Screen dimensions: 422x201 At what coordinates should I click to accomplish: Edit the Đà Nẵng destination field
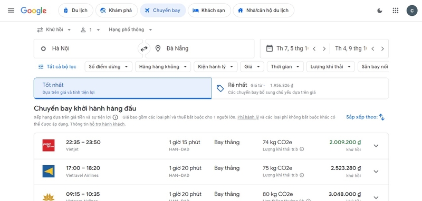tap(200, 48)
